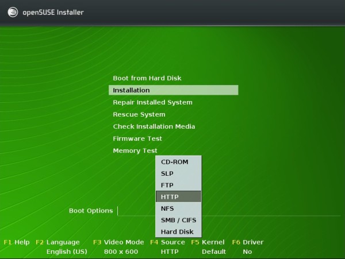Click the HTTP value under Source
The image size is (345, 259).
170,252
